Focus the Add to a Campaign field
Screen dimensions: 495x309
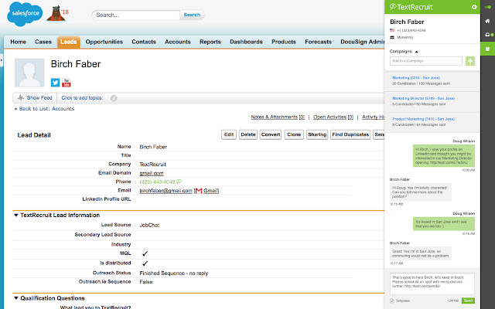[x=426, y=61]
